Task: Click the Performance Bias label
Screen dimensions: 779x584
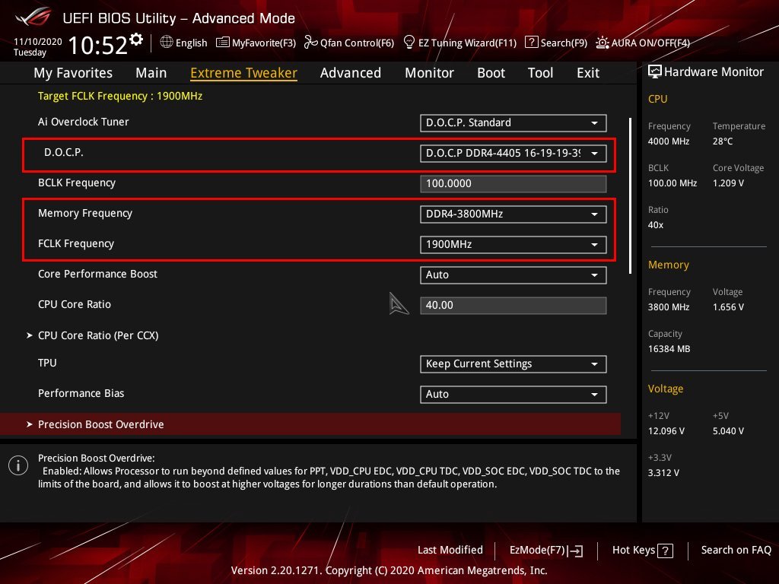Action: (81, 393)
